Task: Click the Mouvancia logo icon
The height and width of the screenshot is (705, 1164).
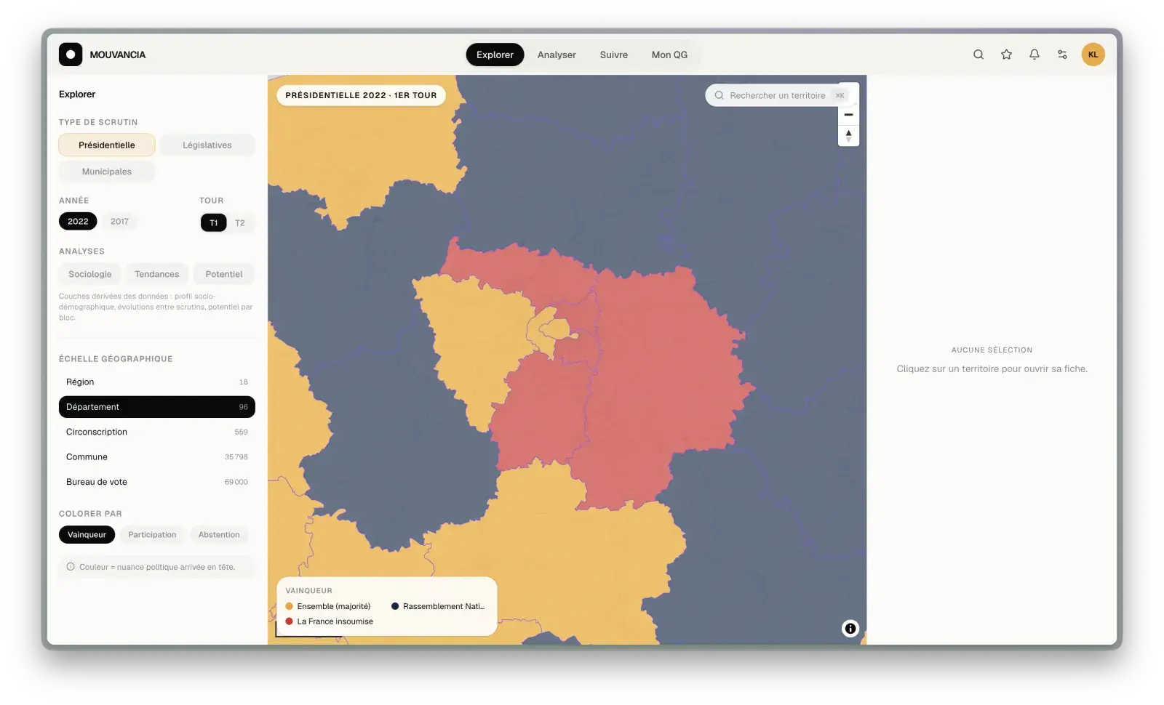Action: pyautogui.click(x=71, y=55)
